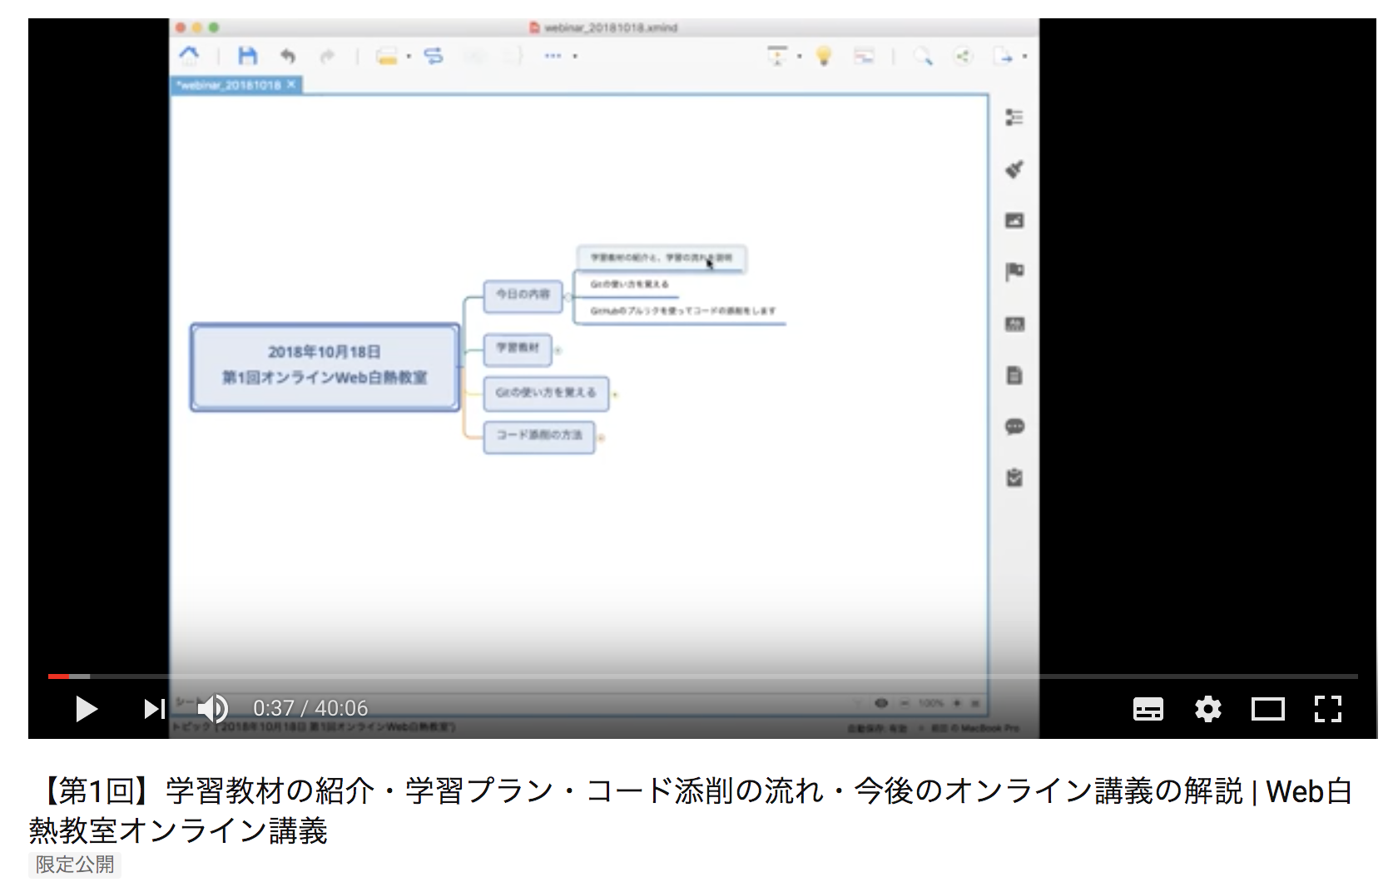The height and width of the screenshot is (887, 1398).
Task: Open the Format brush panel icon
Action: 1014,169
